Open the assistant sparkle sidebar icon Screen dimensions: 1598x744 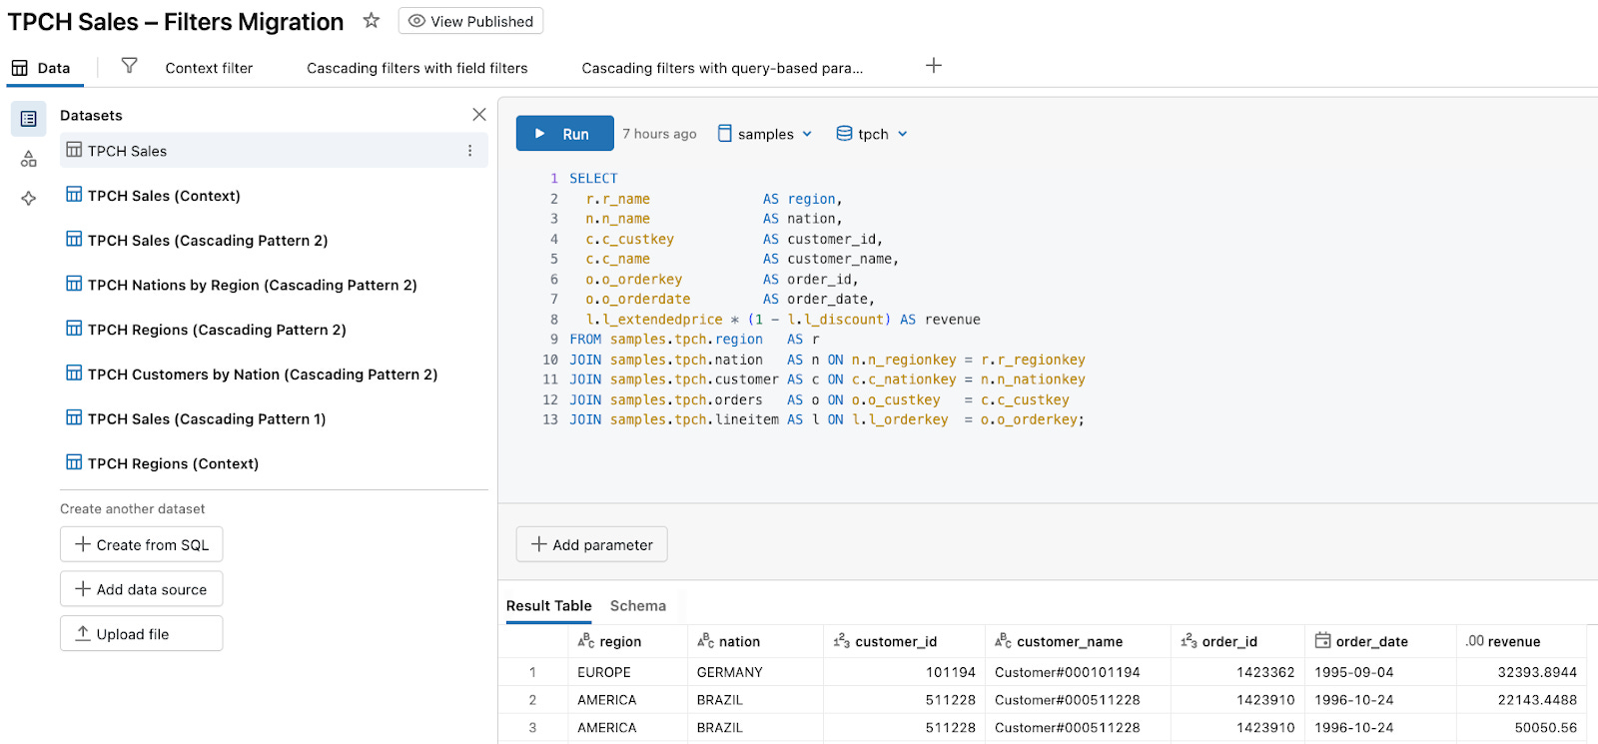coord(28,198)
